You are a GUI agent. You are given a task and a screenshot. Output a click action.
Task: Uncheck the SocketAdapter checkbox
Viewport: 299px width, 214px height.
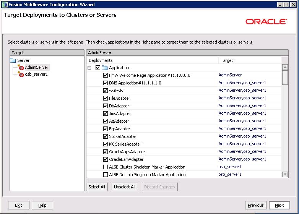(x=106, y=136)
